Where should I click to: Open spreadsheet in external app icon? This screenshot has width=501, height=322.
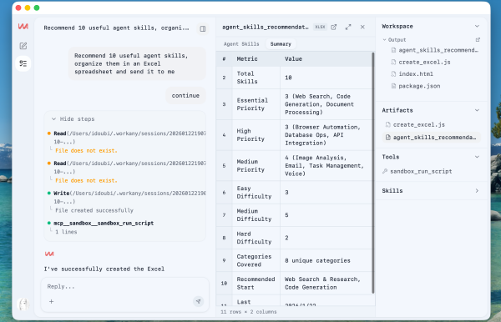point(333,28)
